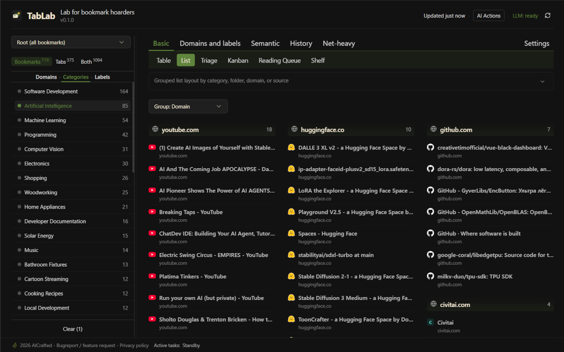Open the Privacy policy link
Image resolution: width=564 pixels, height=352 pixels.
click(x=134, y=345)
